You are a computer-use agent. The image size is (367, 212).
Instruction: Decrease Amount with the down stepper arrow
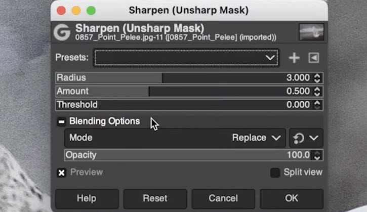pos(317,94)
